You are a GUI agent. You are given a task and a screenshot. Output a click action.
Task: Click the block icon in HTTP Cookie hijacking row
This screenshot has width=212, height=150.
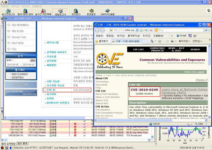pos(75,129)
